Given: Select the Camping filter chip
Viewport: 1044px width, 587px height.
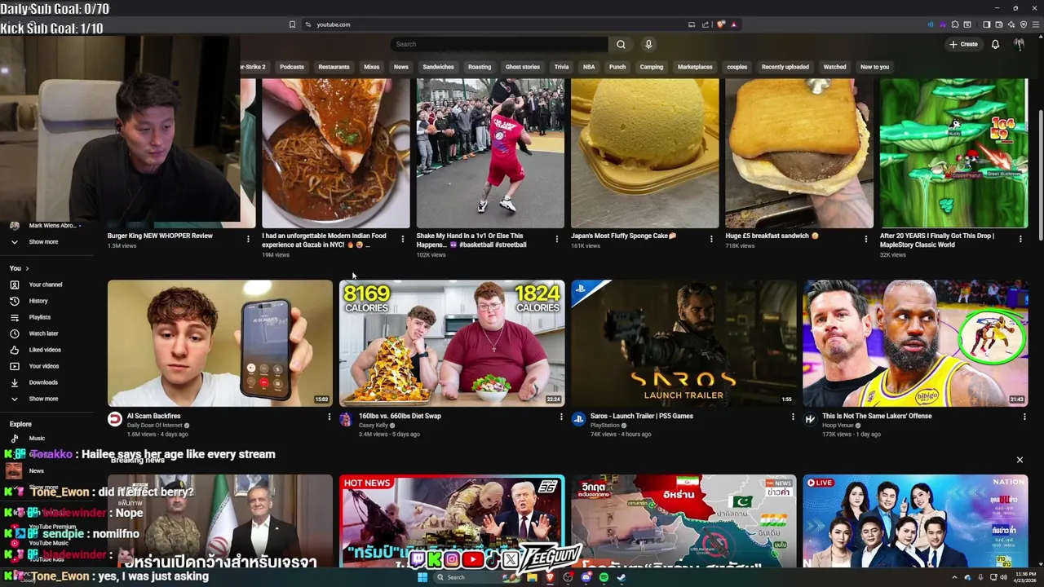Looking at the screenshot, I should point(652,67).
